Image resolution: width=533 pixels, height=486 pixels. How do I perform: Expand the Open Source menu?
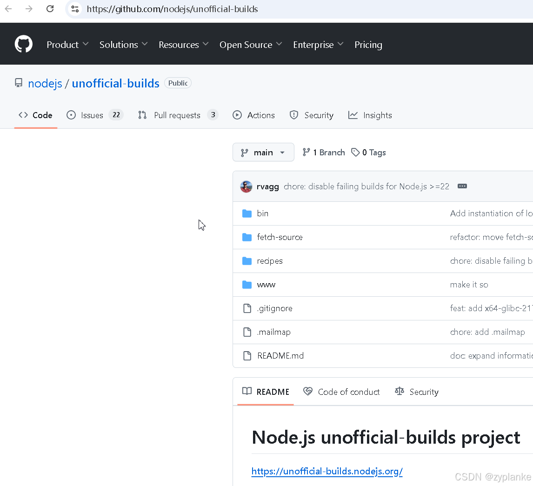(x=251, y=45)
